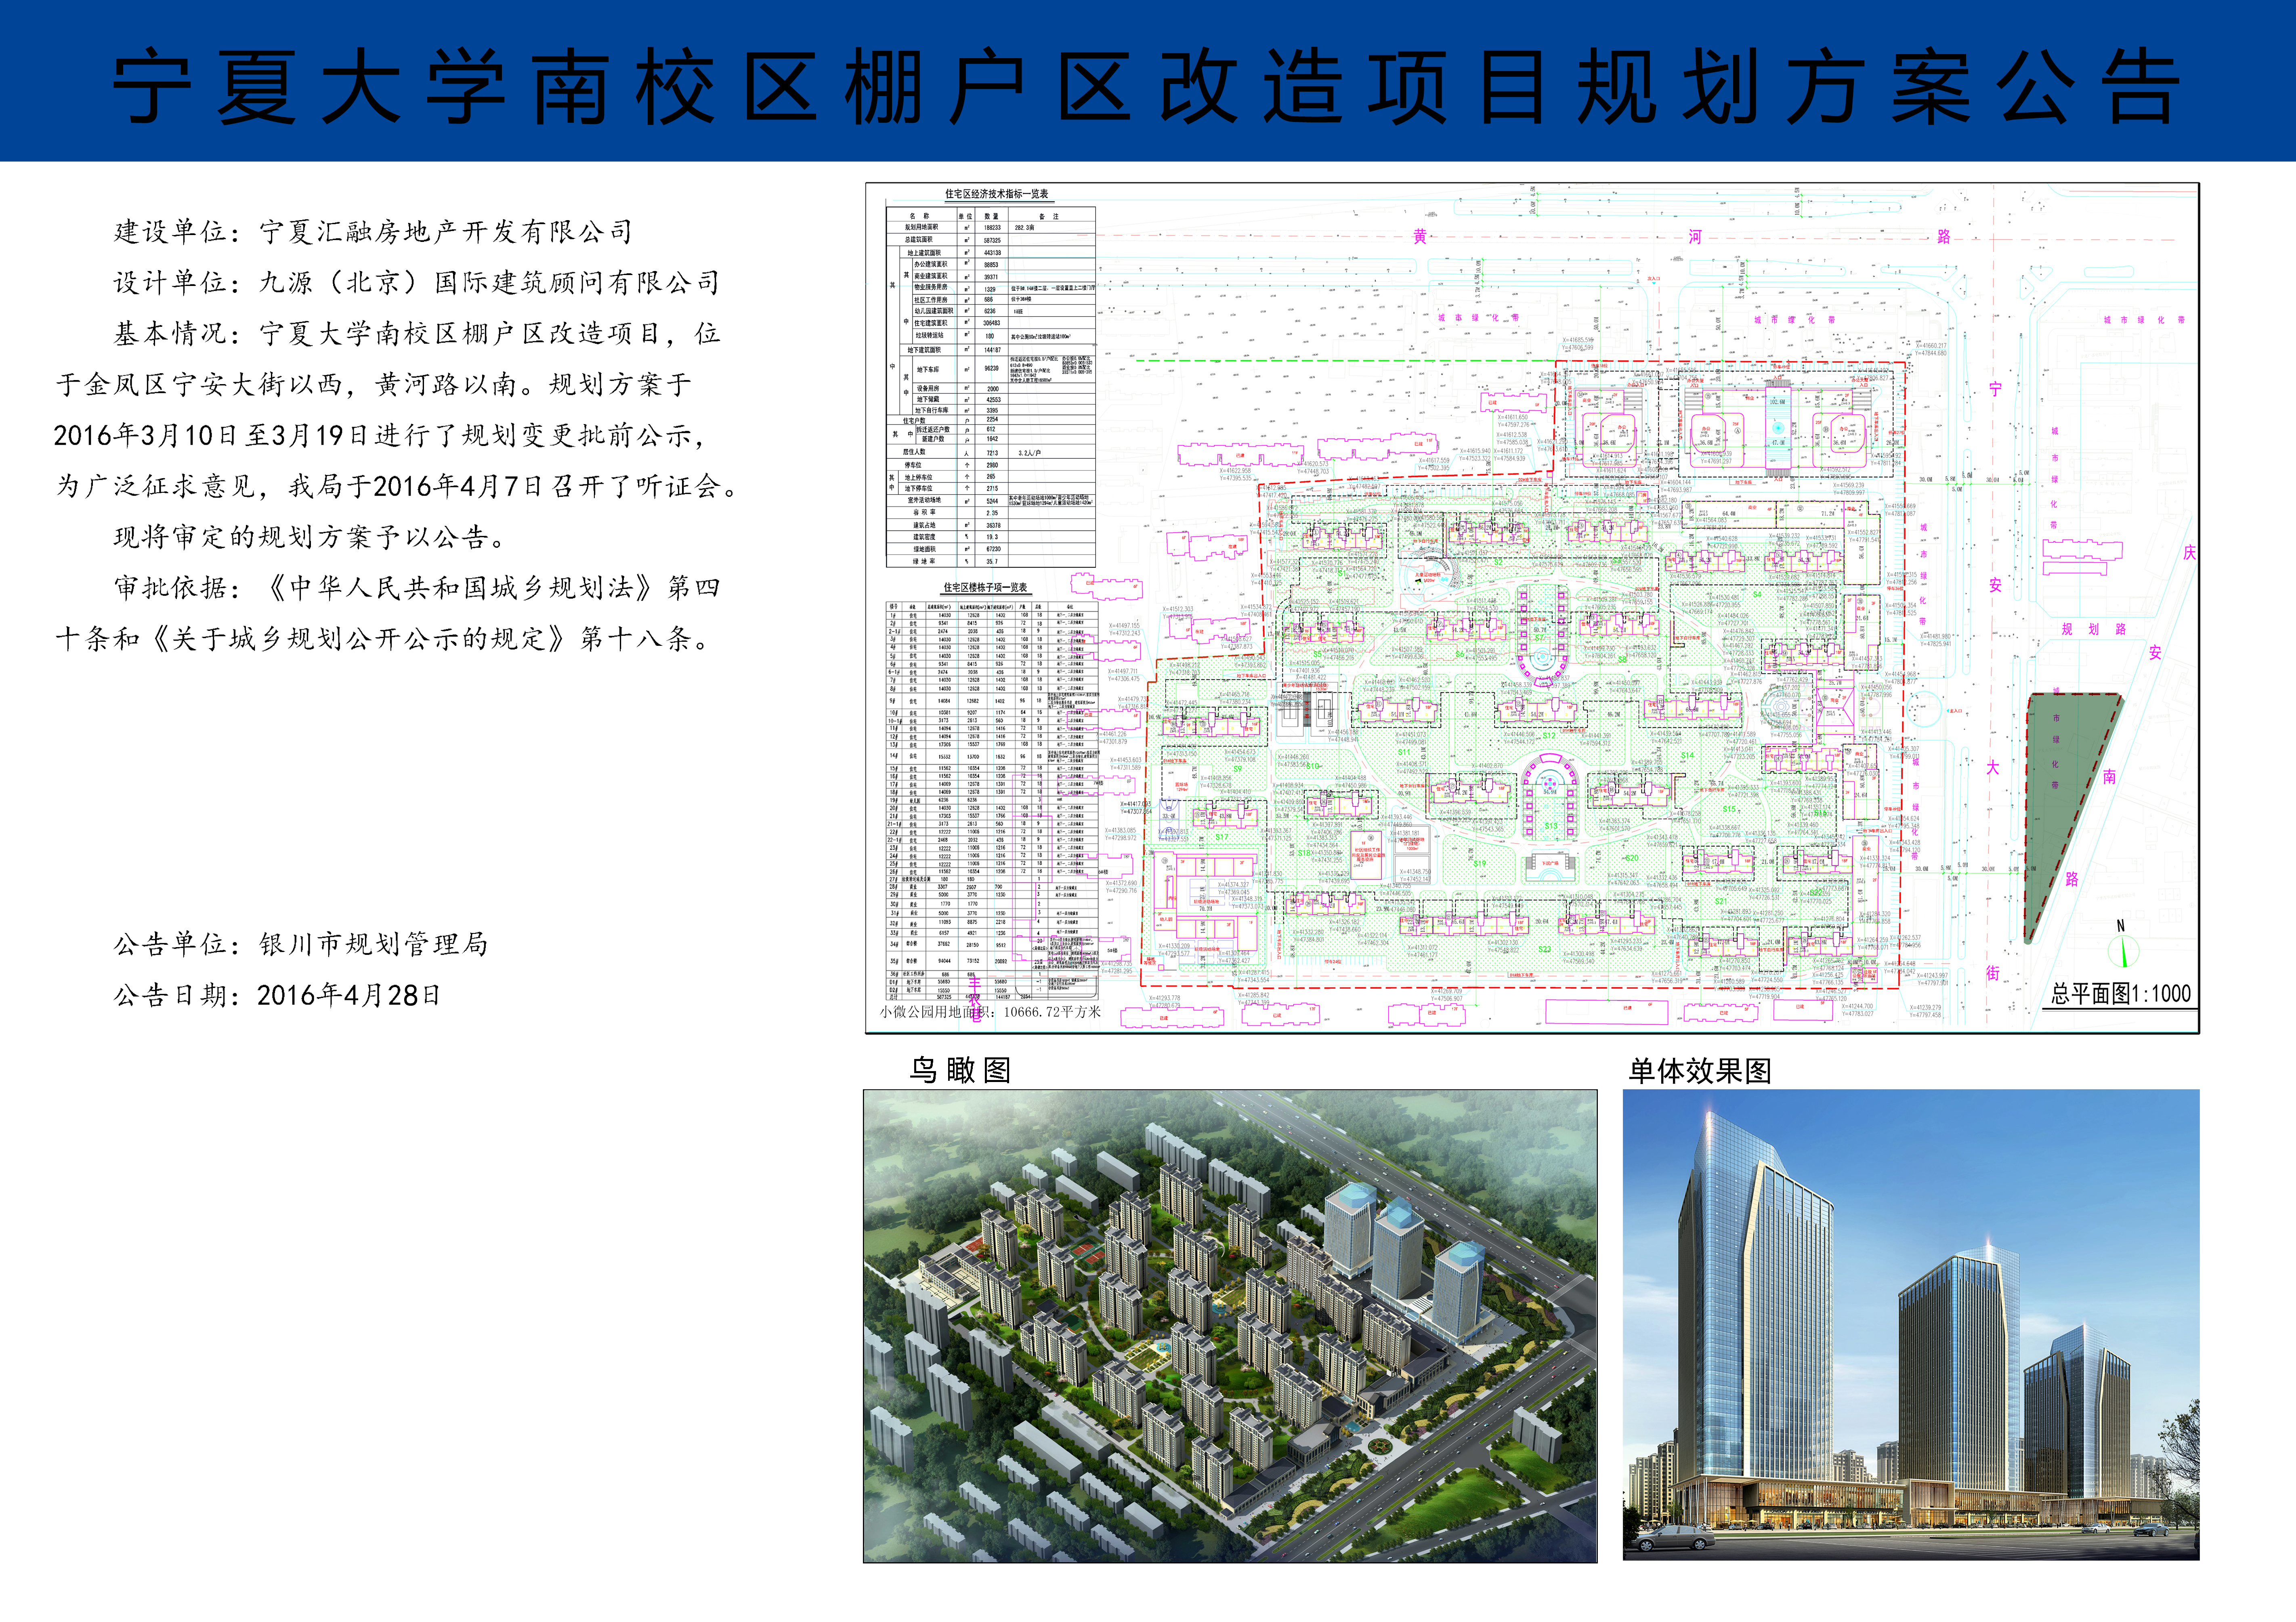Viewport: 2296px width, 1622px height.
Task: Click the blue banner title 宁夏大学南校区棚户区改造项目规划方案公告
Action: (x=1146, y=87)
